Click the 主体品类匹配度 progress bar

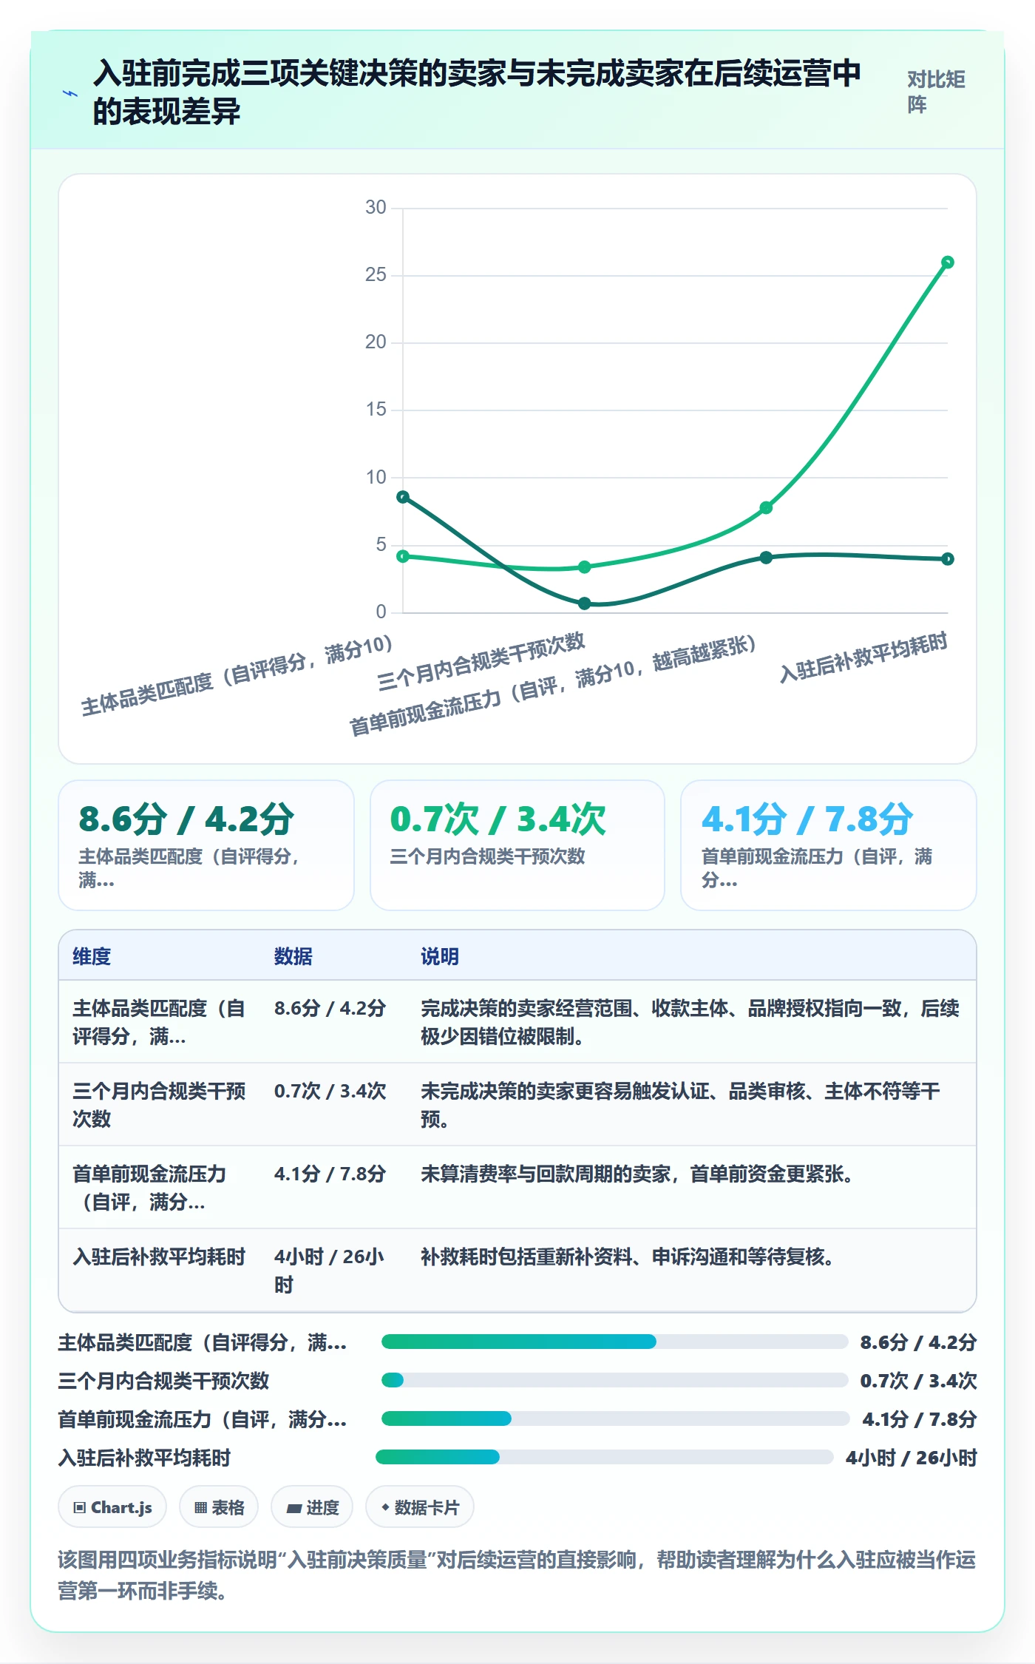[x=614, y=1342]
